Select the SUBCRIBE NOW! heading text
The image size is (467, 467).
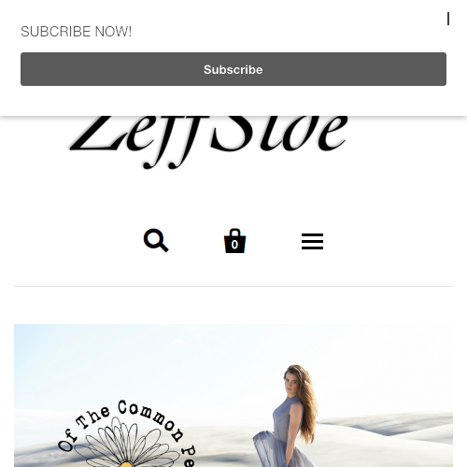76,32
